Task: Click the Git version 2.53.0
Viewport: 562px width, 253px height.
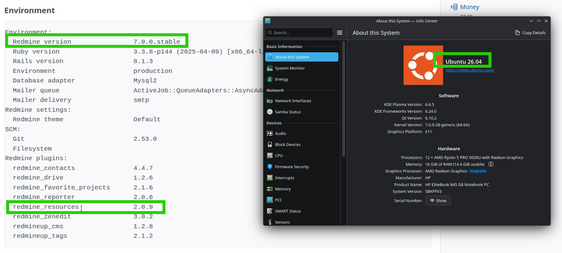Action: pos(145,139)
